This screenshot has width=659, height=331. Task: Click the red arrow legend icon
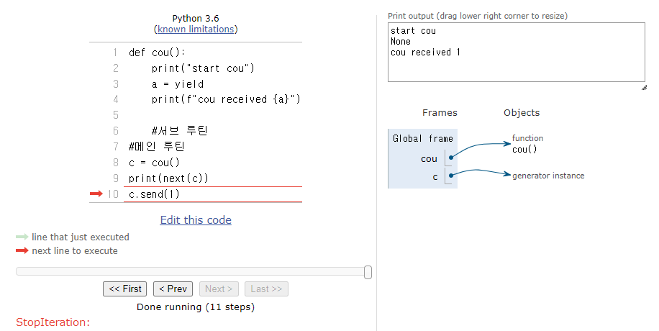(x=22, y=250)
